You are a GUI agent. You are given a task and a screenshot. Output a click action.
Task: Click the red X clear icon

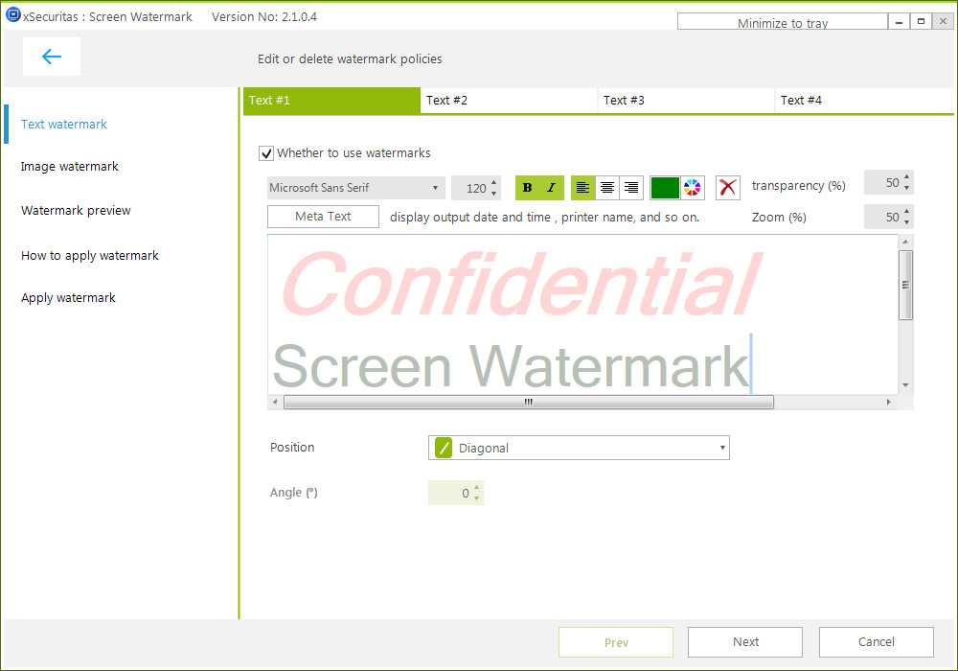point(728,188)
